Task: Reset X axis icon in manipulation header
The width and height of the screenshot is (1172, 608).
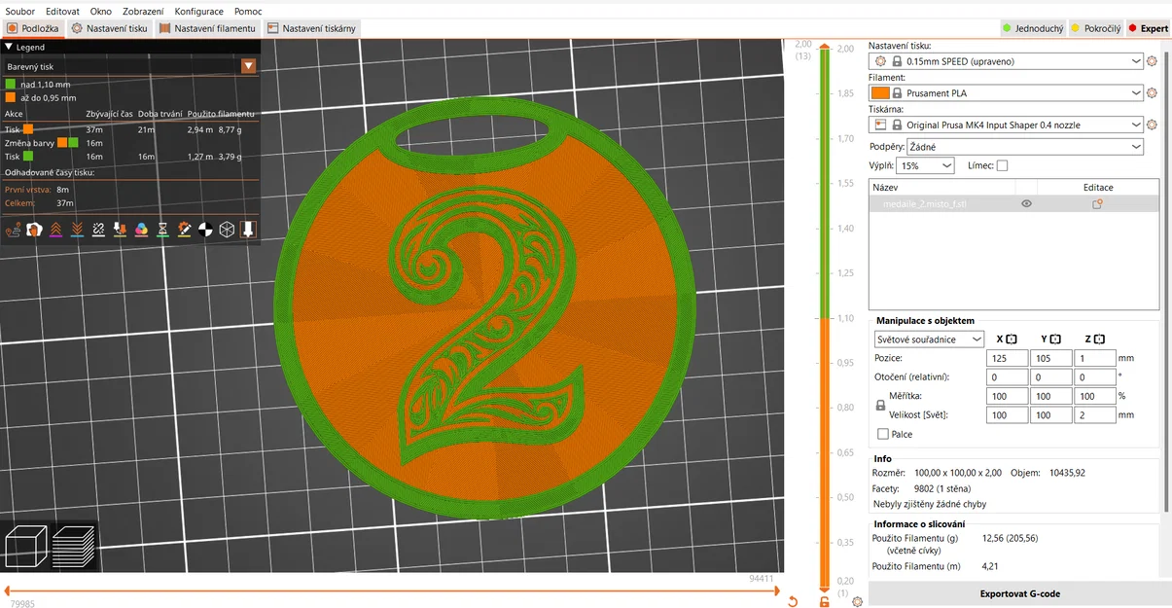Action: click(x=1012, y=339)
